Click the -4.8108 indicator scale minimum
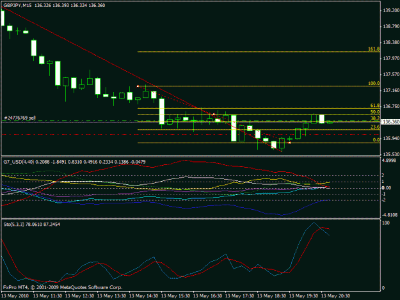The height and width of the screenshot is (300, 400). click(390, 215)
